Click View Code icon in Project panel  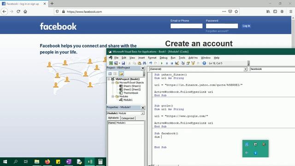(x=110, y=74)
